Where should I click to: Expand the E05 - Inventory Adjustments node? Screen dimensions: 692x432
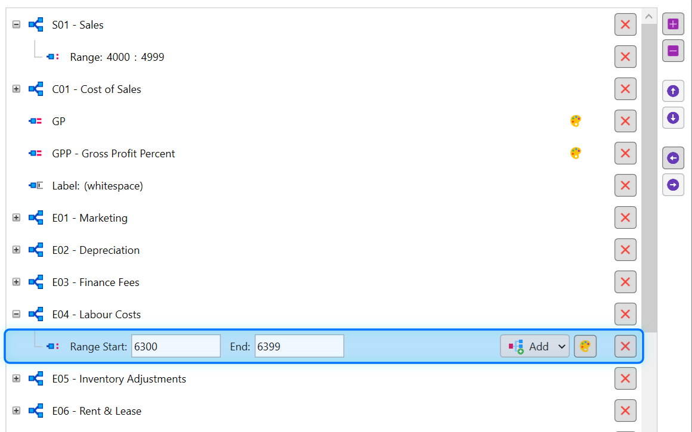pos(16,378)
